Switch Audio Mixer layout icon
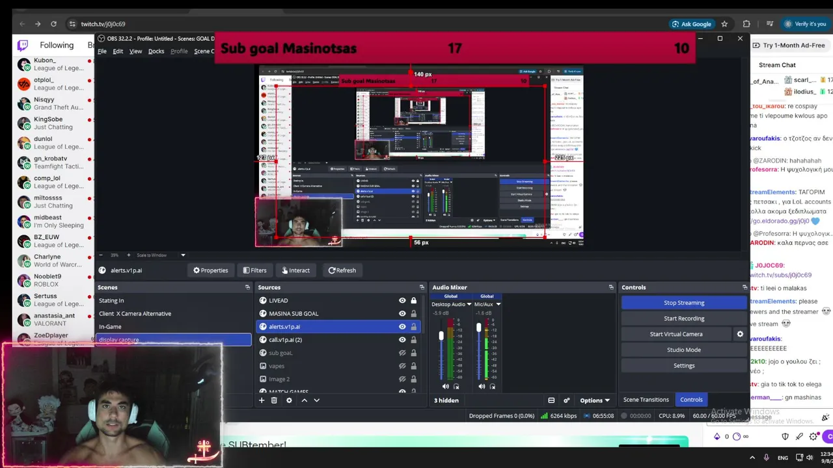833x468 pixels. click(551, 400)
